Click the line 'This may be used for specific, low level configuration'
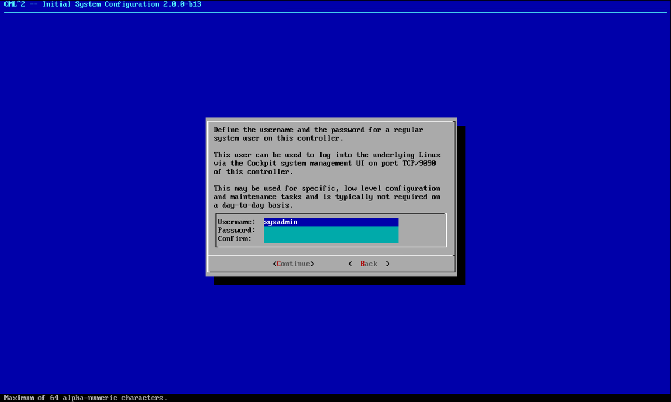The width and height of the screenshot is (671, 402). coord(327,189)
